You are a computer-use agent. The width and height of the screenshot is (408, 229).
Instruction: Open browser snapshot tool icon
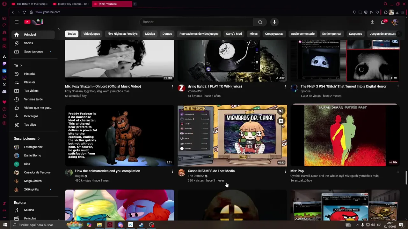360,12
